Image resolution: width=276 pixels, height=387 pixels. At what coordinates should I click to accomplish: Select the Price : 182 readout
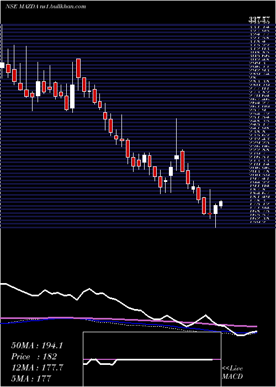pyautogui.click(x=34, y=357)
